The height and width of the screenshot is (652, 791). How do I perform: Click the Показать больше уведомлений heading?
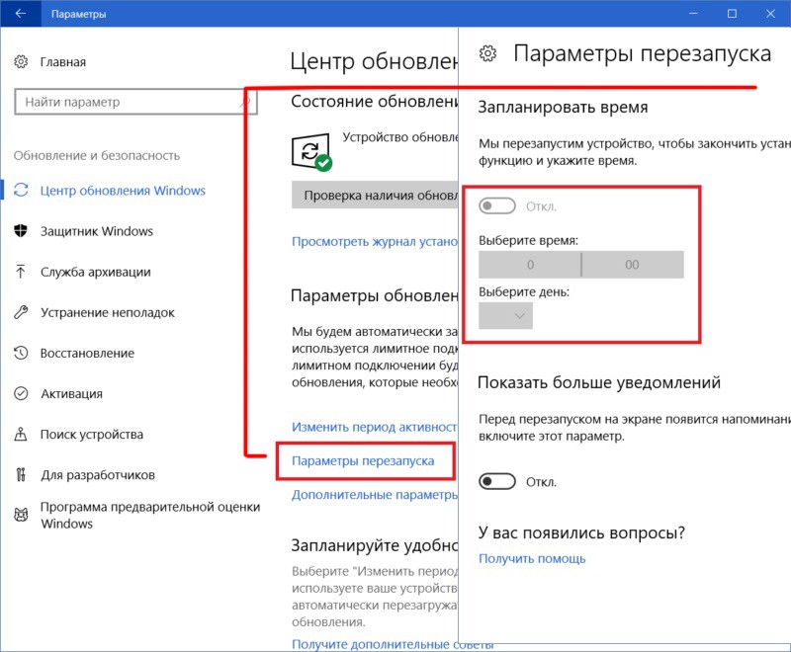point(599,382)
